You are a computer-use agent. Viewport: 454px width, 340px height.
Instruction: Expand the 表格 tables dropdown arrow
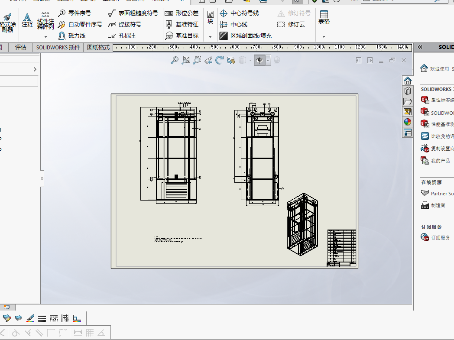coord(324,37)
